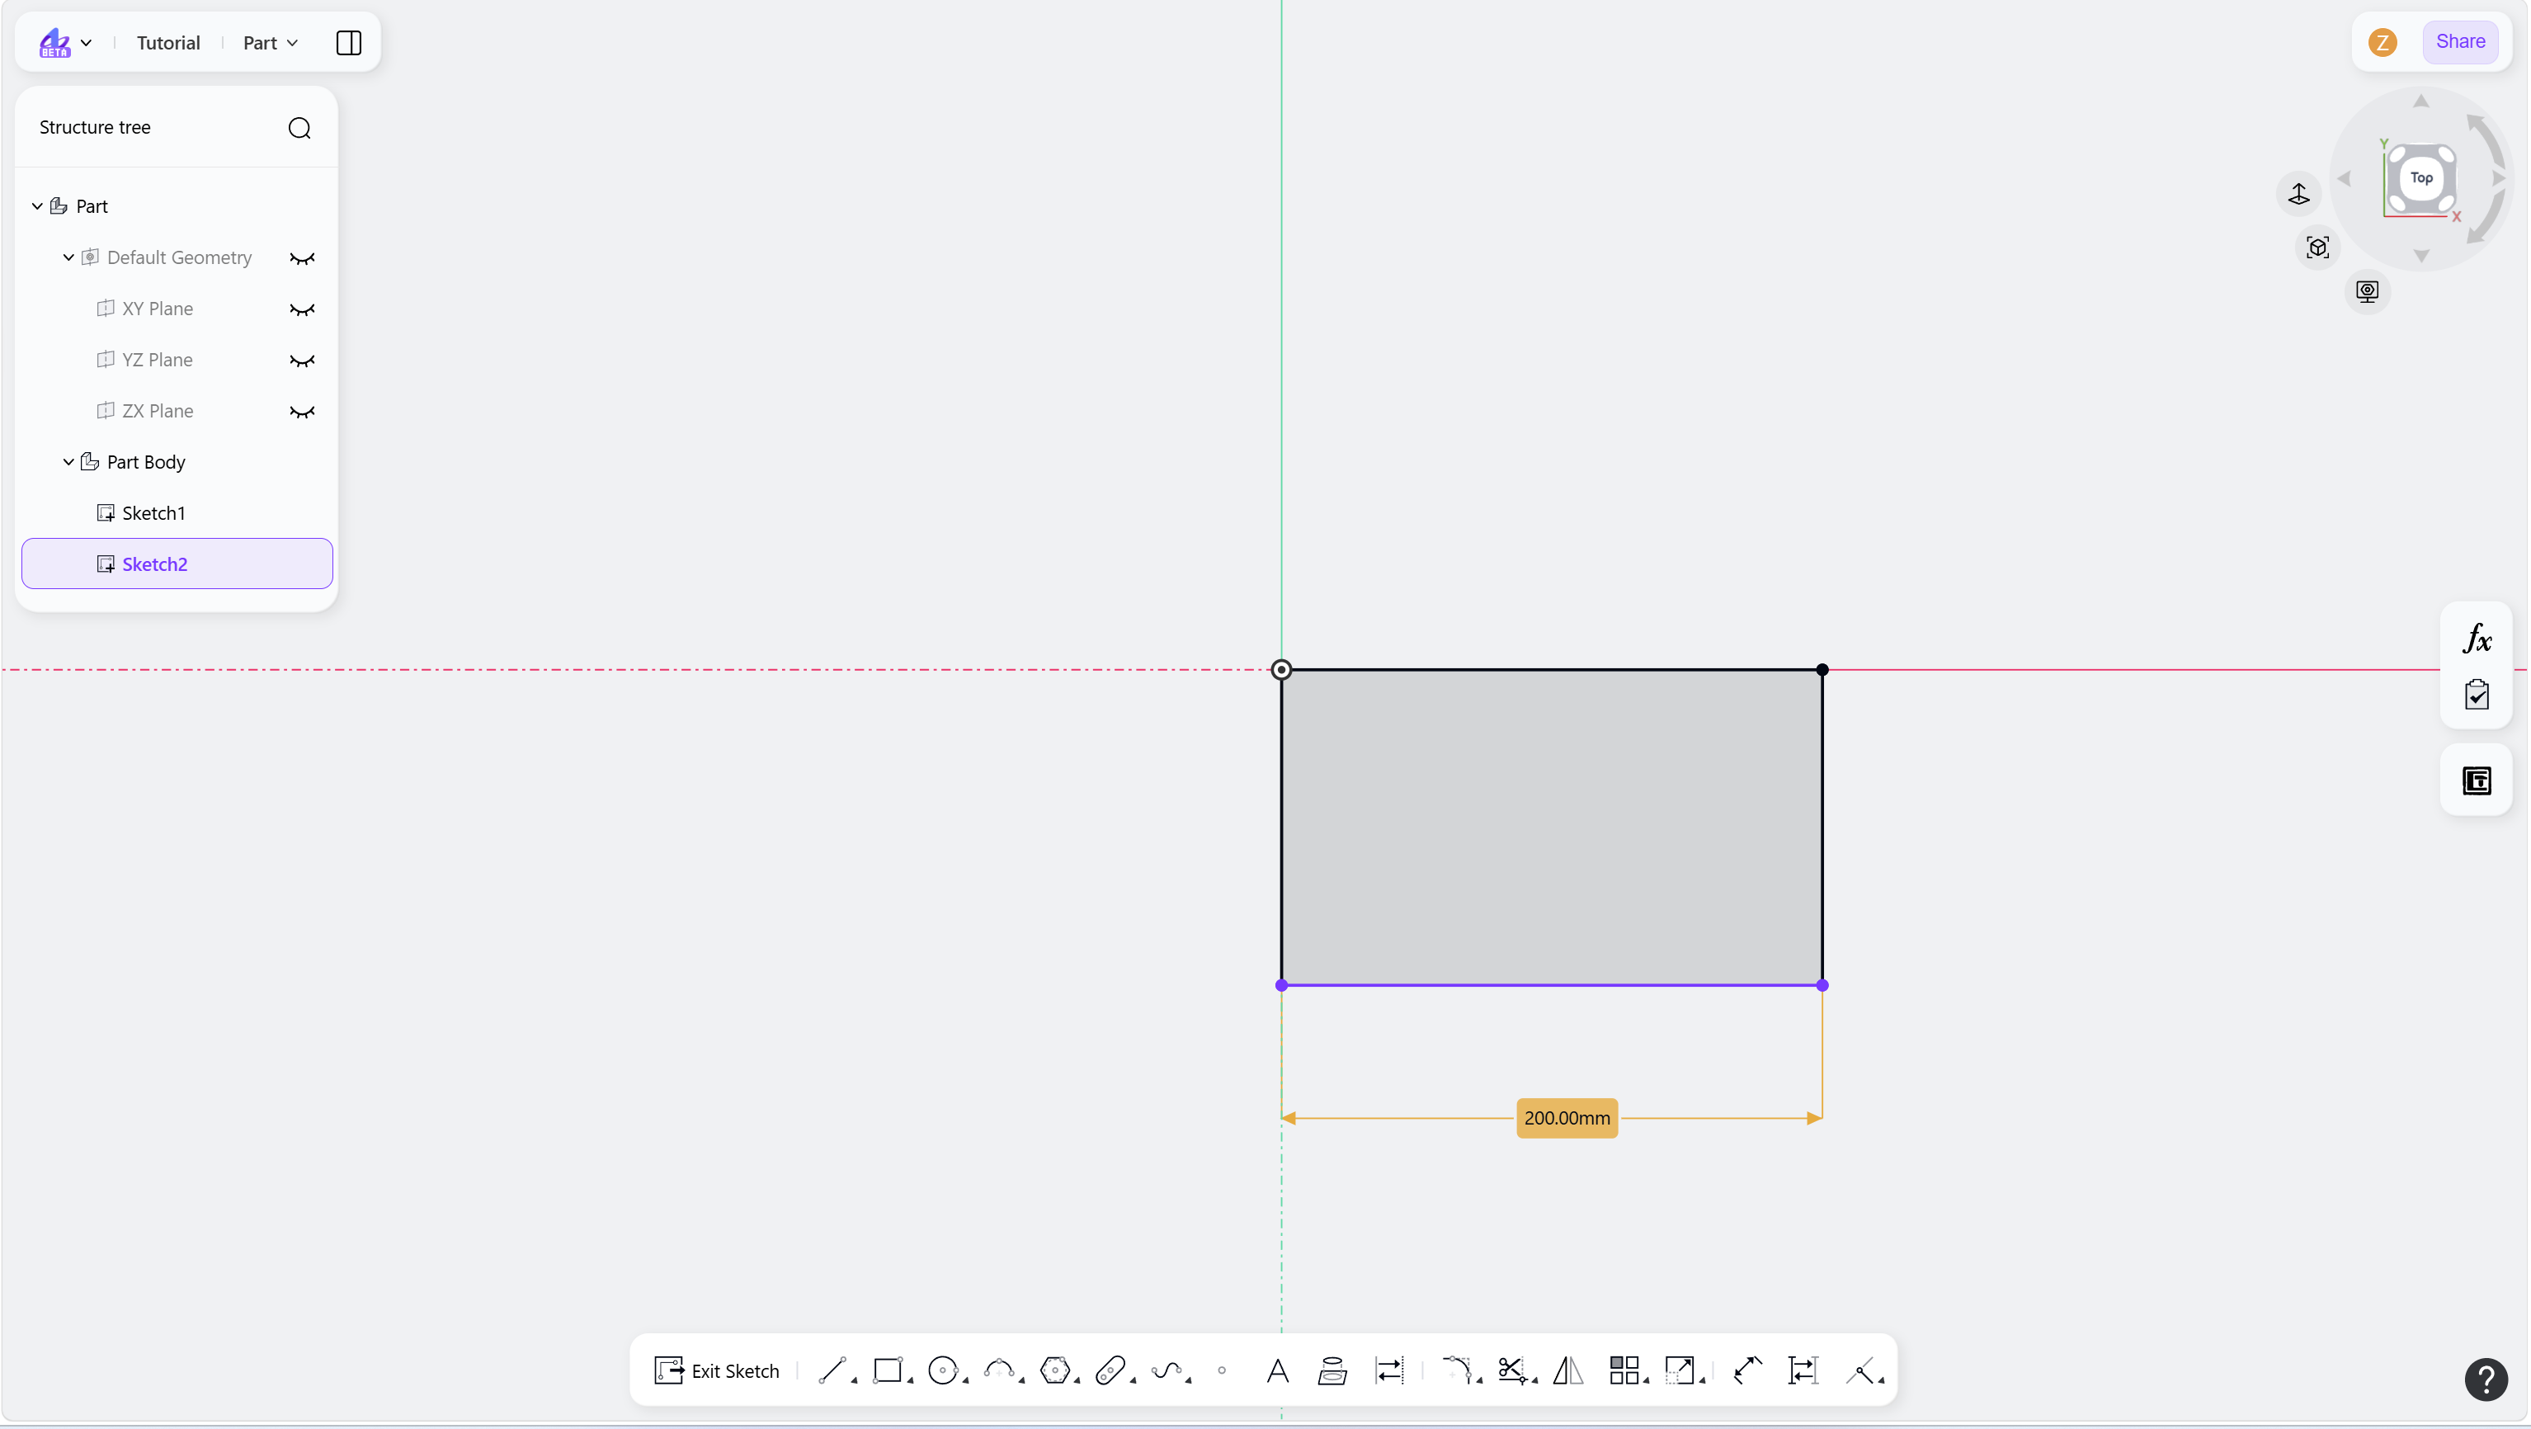Open the Circle tool dropdown arrow
This screenshot has height=1429, width=2531.
coord(965,1381)
